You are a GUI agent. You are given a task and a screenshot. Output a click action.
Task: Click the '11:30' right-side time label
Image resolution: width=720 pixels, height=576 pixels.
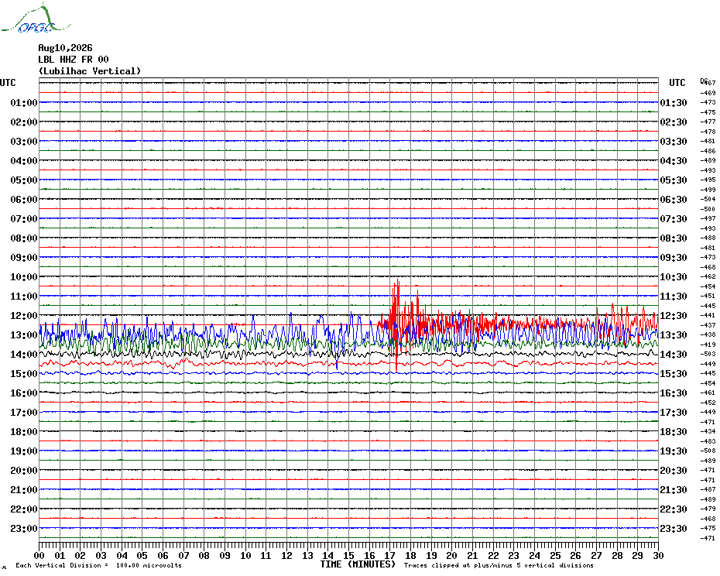coord(674,297)
